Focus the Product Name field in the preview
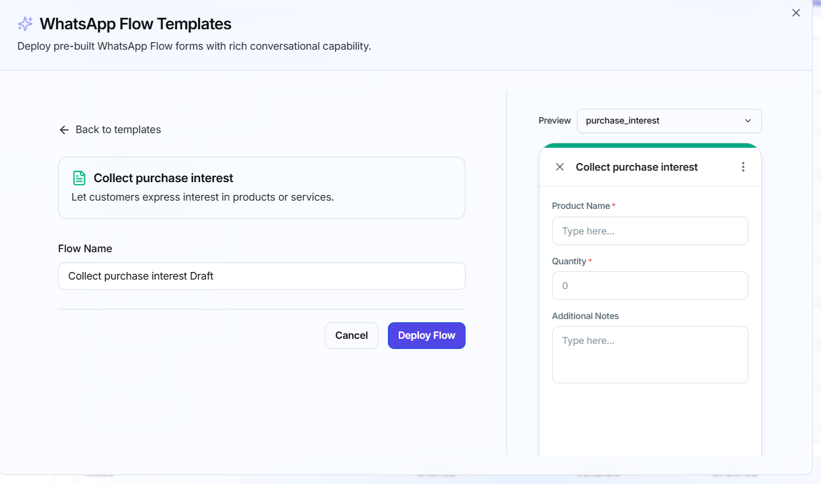 pyautogui.click(x=650, y=231)
